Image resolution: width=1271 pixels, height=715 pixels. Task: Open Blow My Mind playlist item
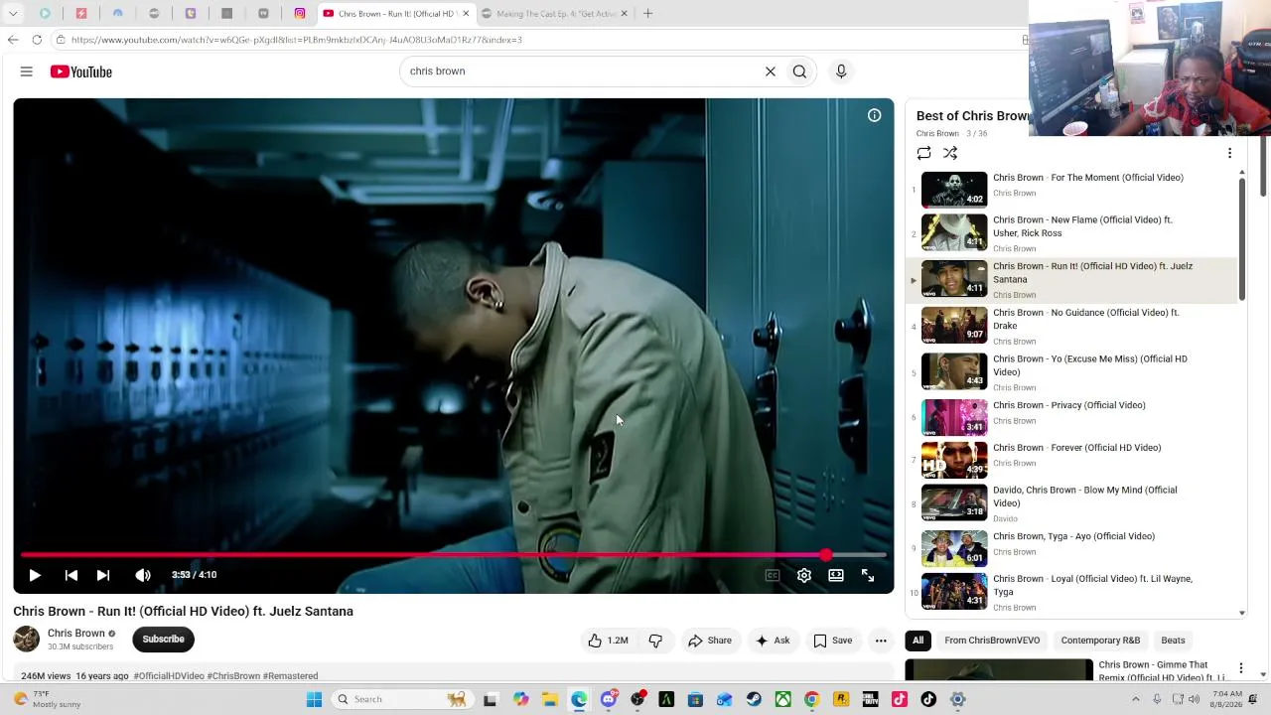(x=1072, y=503)
